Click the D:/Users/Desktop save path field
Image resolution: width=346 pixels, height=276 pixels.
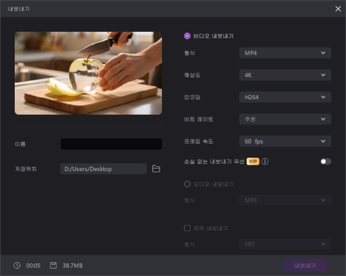pos(103,169)
